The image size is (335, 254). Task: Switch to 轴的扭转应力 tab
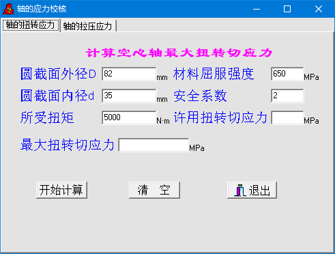click(30, 25)
